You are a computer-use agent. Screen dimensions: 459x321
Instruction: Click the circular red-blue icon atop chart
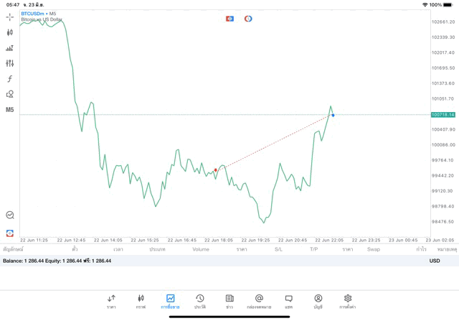click(x=248, y=19)
